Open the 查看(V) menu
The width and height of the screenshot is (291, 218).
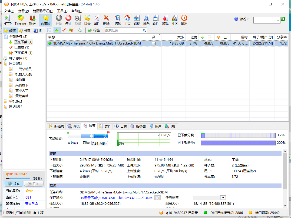coord(23,11)
